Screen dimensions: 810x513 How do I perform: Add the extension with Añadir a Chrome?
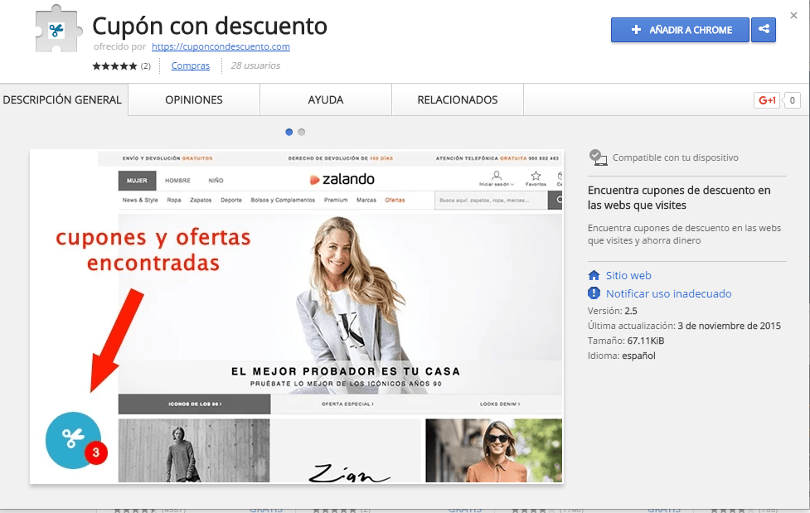click(x=680, y=30)
